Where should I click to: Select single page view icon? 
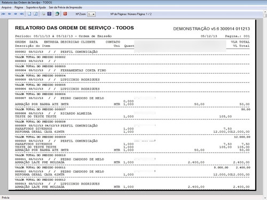coord(29,14)
